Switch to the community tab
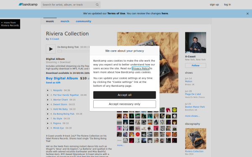The width and height of the screenshot is (252, 157). pyautogui.click(x=84, y=21)
